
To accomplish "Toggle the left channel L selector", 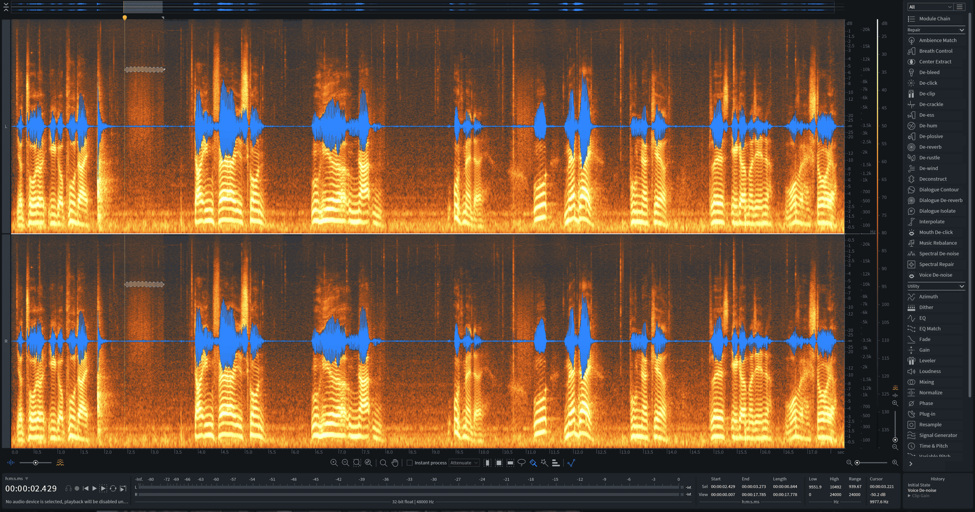I will 6,126.
